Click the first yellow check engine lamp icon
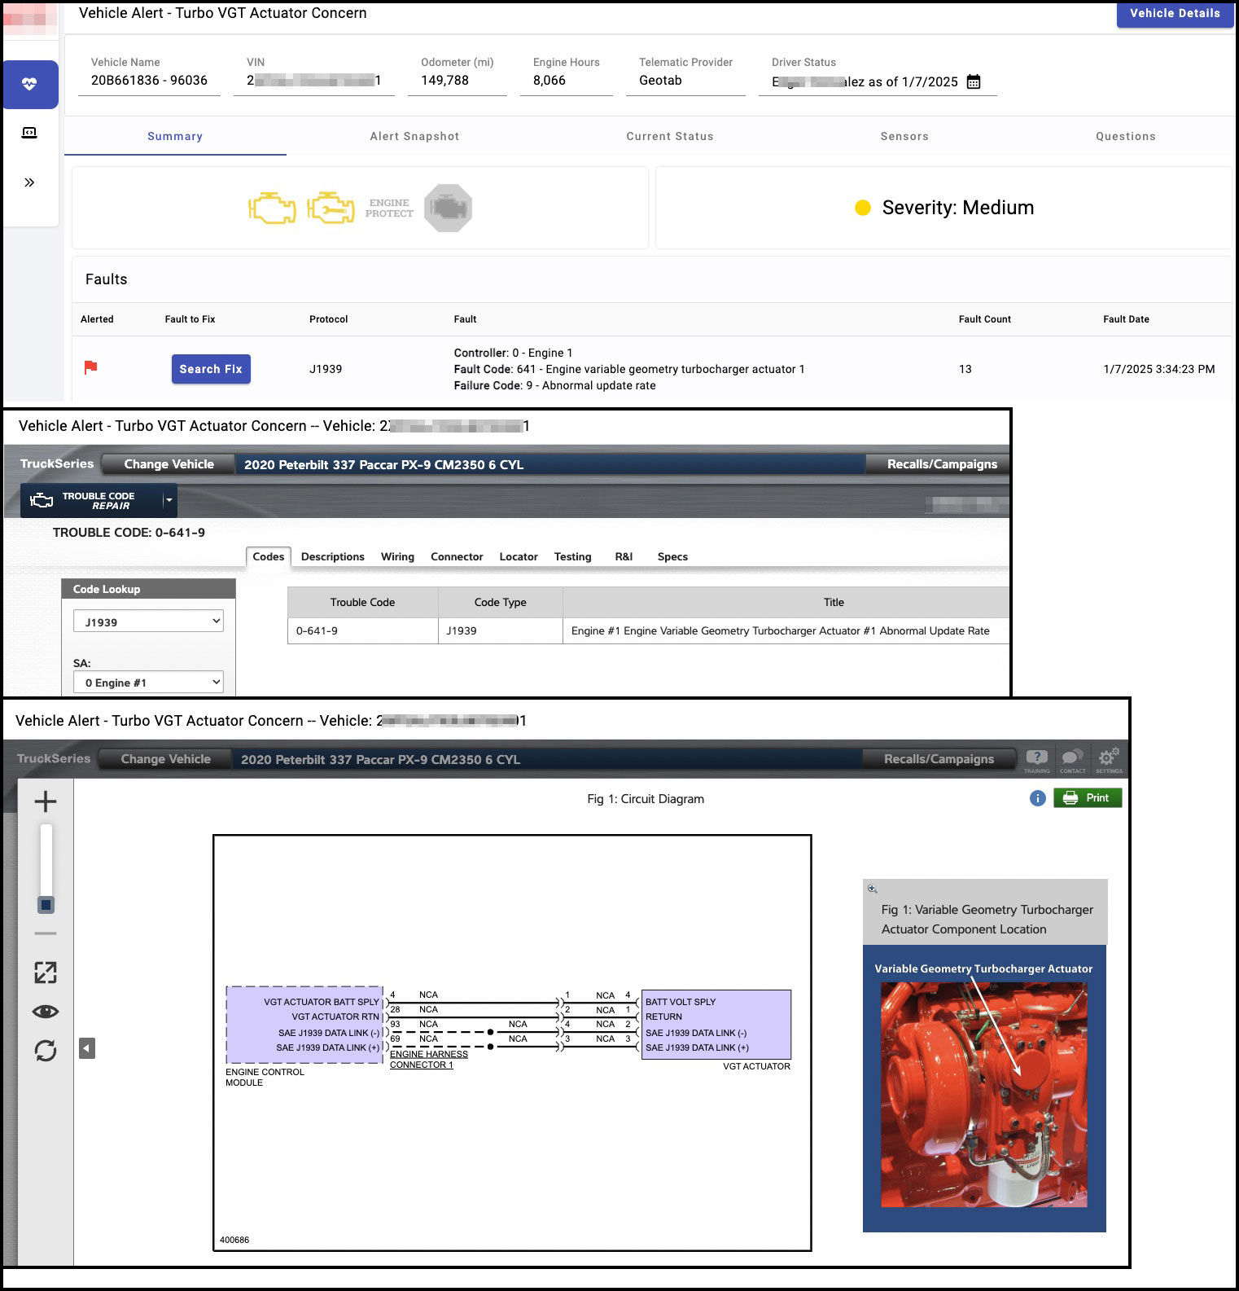1239x1291 pixels. [272, 209]
